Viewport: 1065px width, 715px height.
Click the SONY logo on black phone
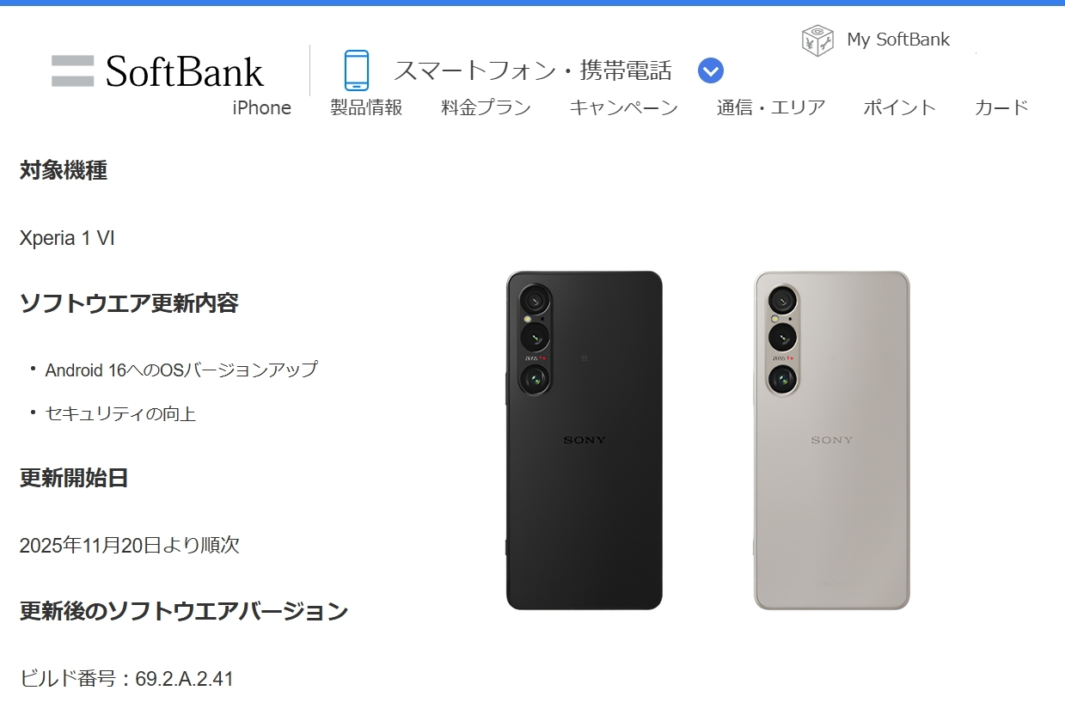click(x=585, y=440)
